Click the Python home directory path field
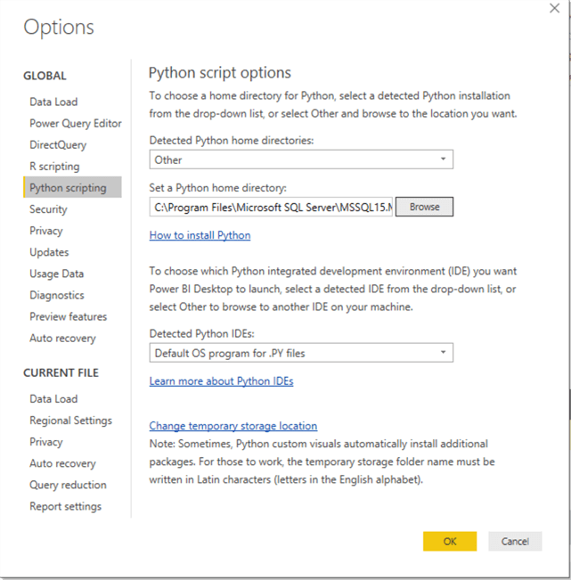 click(x=272, y=207)
